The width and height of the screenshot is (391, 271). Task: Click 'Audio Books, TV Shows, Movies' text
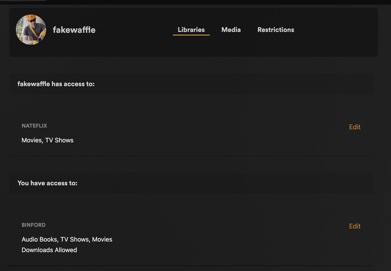click(67, 239)
